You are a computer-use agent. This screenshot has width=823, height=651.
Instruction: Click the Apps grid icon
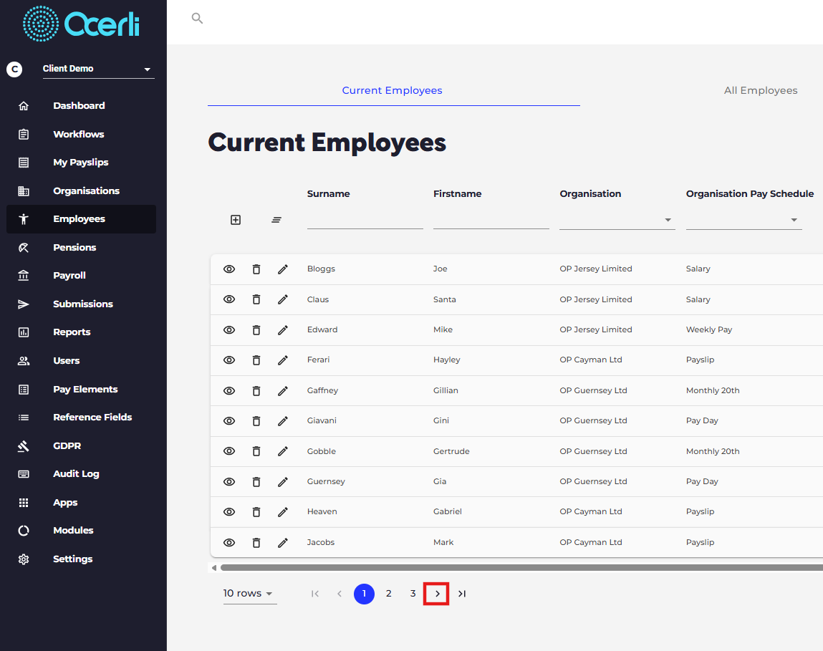click(x=24, y=503)
